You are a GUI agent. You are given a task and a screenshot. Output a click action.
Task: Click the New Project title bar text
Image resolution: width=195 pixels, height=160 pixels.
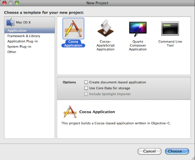click(97, 3)
